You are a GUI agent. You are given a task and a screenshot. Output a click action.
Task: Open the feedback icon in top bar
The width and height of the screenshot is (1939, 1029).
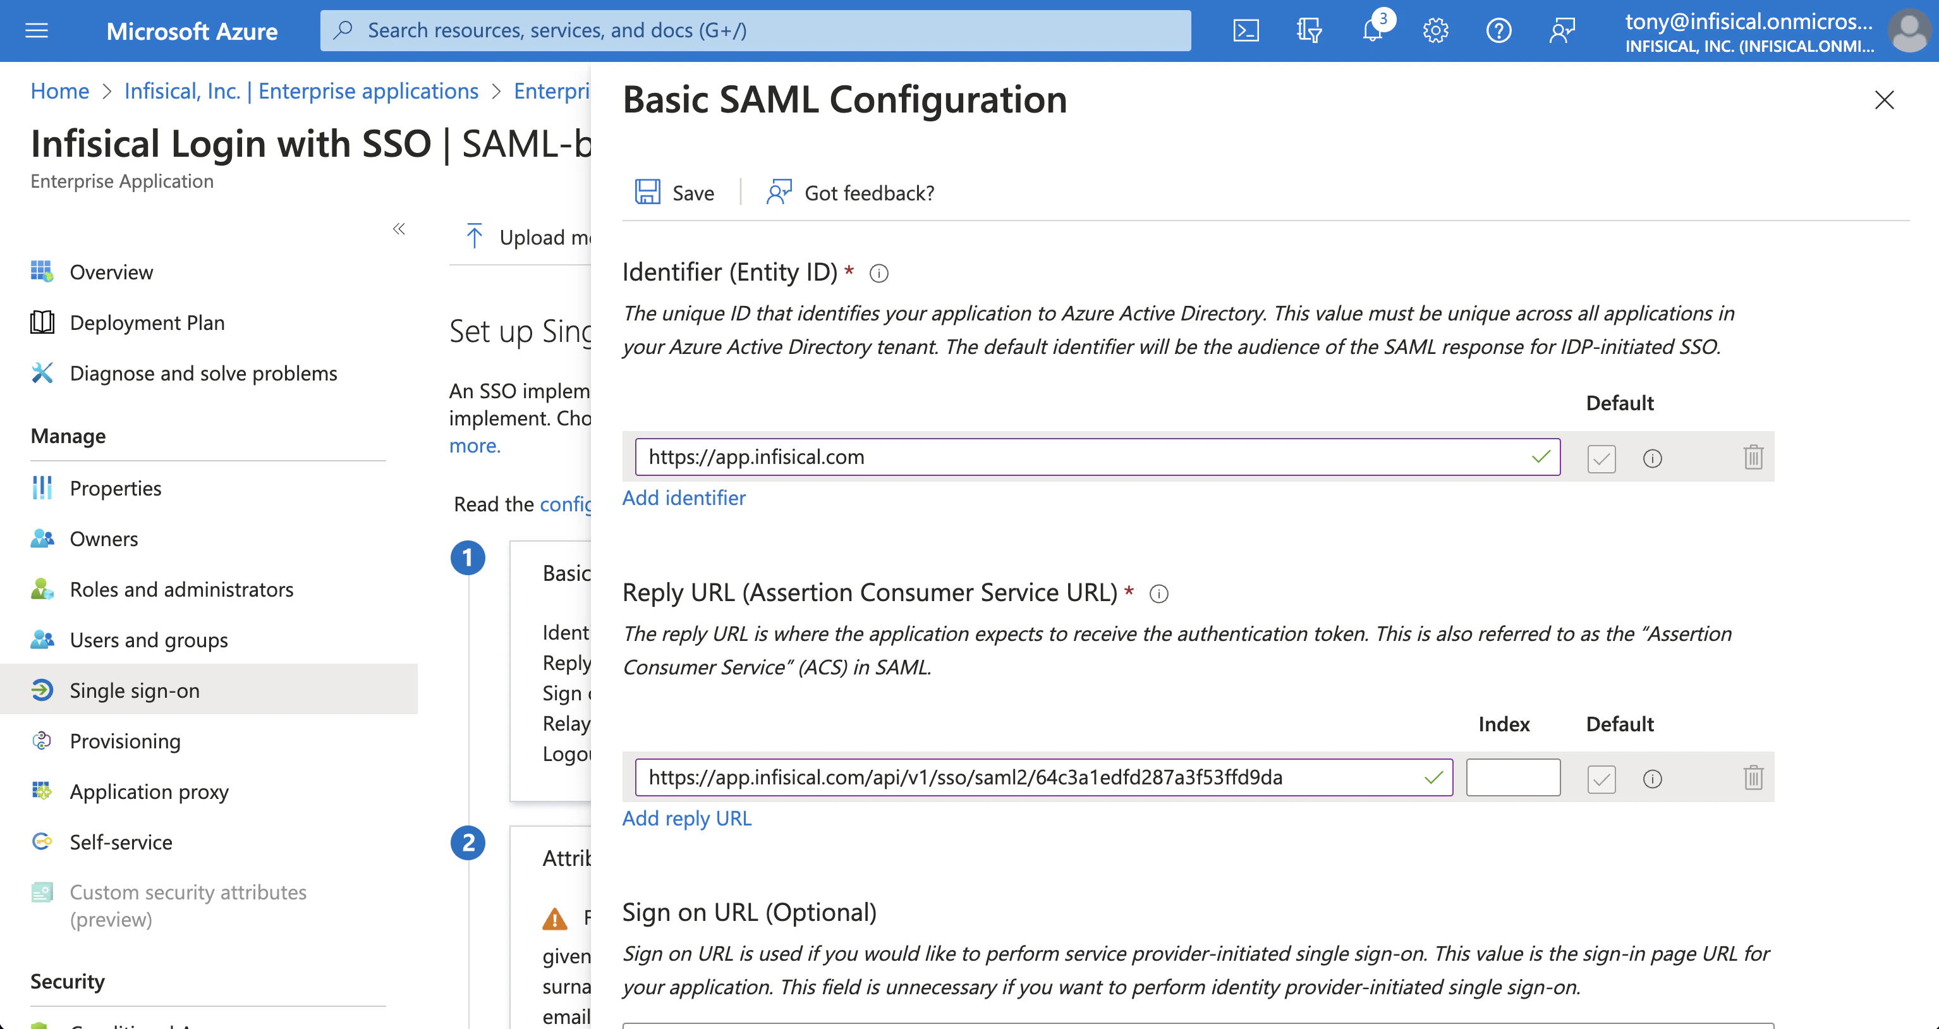click(1562, 31)
